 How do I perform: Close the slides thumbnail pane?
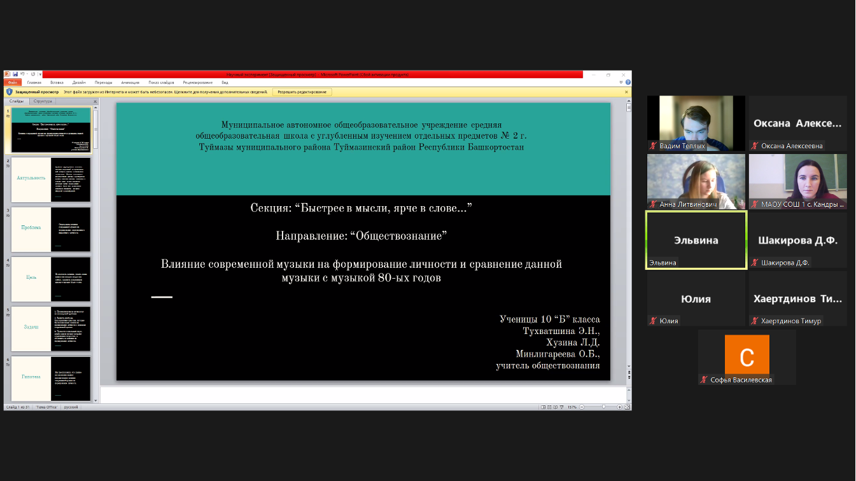94,101
